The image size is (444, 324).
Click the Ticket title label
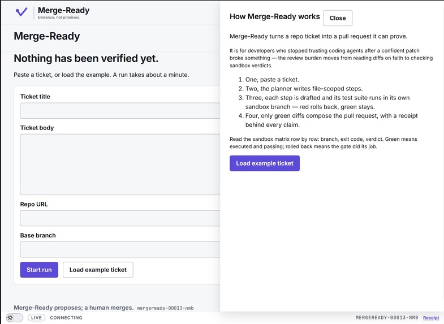click(x=35, y=97)
